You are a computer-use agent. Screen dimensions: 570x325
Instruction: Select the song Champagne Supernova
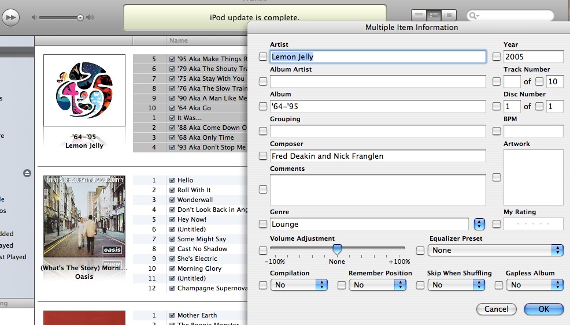tap(212, 288)
